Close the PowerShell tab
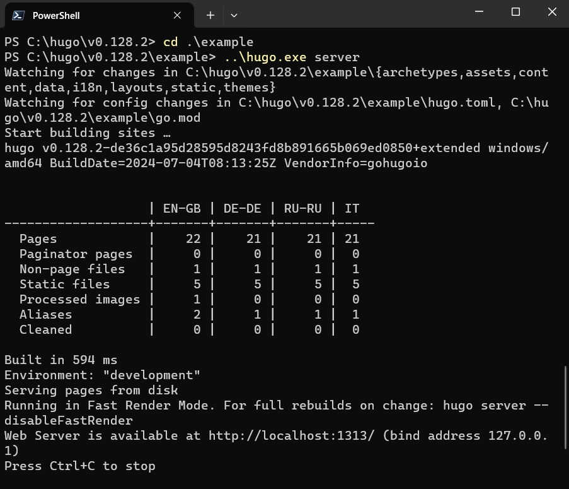The height and width of the screenshot is (489, 569). click(x=177, y=15)
